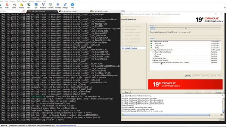The image size is (226, 127).
Task: Click the green 'Successfully' word in terminal
Action: (x=38, y=96)
